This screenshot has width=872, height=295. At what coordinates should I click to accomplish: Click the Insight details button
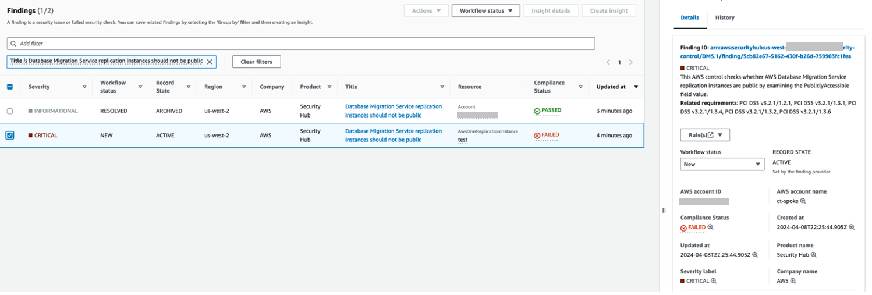(551, 10)
